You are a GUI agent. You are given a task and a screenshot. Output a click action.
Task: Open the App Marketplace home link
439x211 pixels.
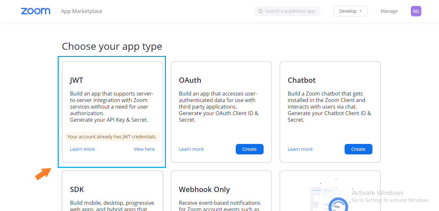point(82,11)
